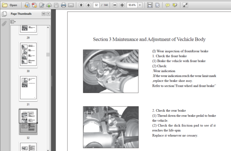Image resolution: width=231 pixels, height=151 pixels.
Task: Collapse the Page Thumbnails panel
Action: click(x=44, y=14)
